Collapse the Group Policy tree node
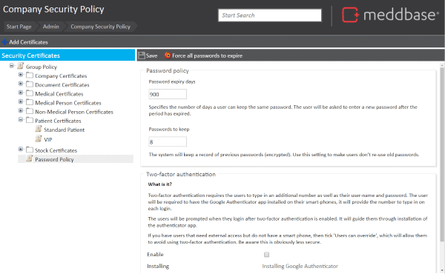The image size is (445, 274). [12, 66]
